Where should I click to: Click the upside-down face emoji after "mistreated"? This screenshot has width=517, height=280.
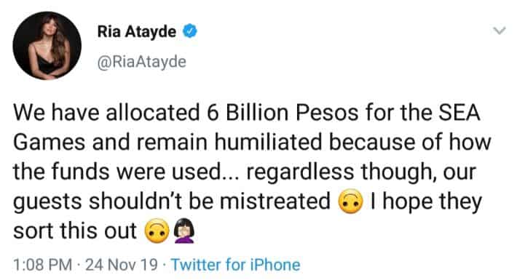tap(351, 201)
